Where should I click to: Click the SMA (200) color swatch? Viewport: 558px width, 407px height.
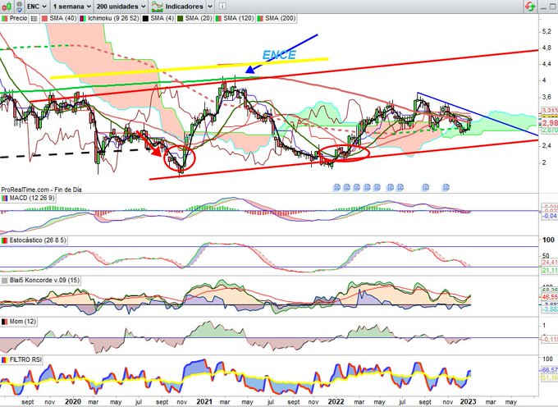click(260, 18)
